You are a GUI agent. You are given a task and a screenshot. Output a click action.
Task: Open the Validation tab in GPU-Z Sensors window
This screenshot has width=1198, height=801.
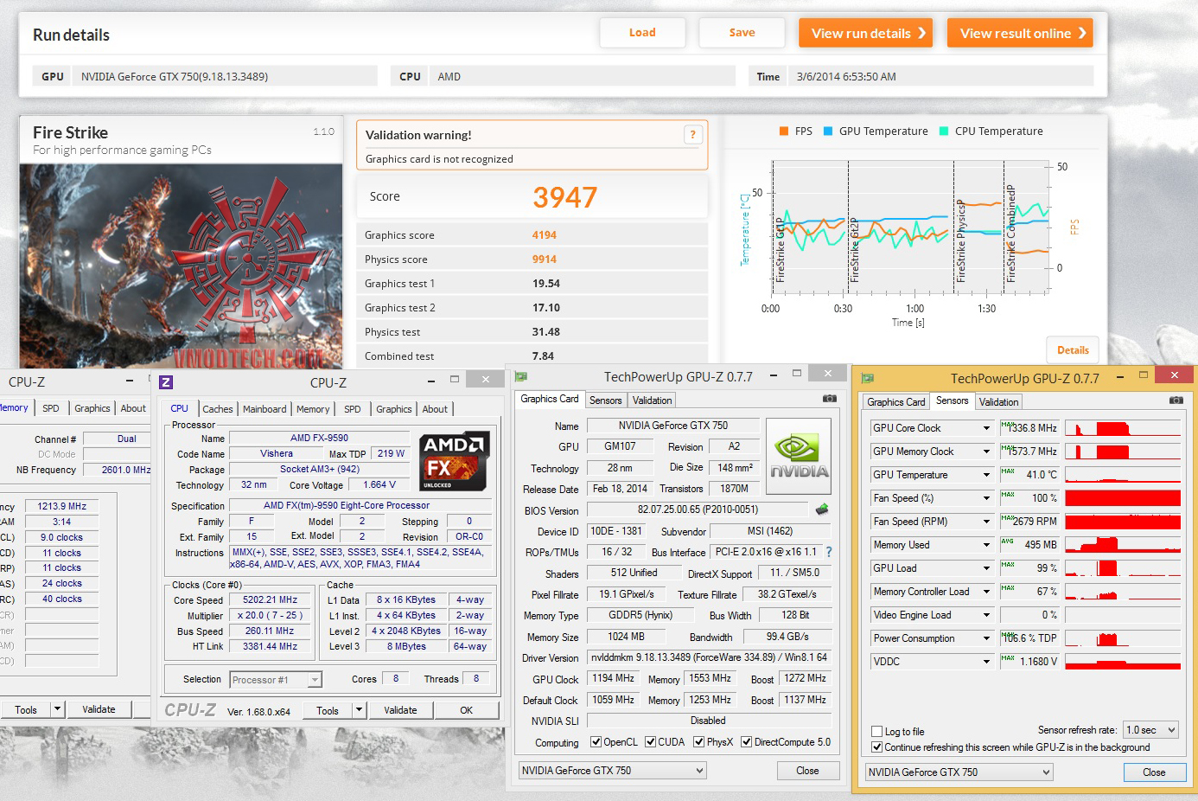(998, 402)
